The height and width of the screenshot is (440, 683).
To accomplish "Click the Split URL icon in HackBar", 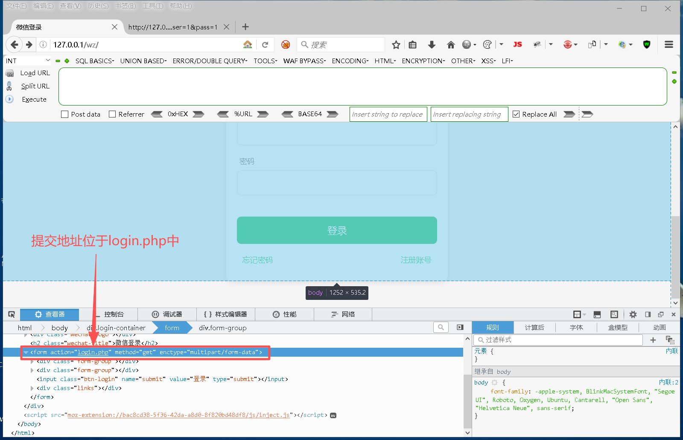I will [x=9, y=86].
